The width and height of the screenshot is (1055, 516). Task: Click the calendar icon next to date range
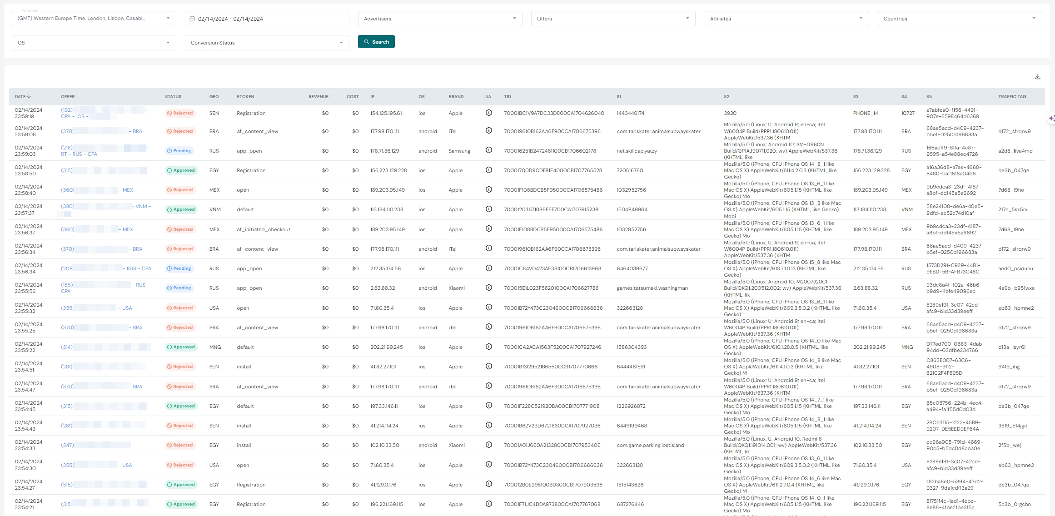(x=193, y=18)
